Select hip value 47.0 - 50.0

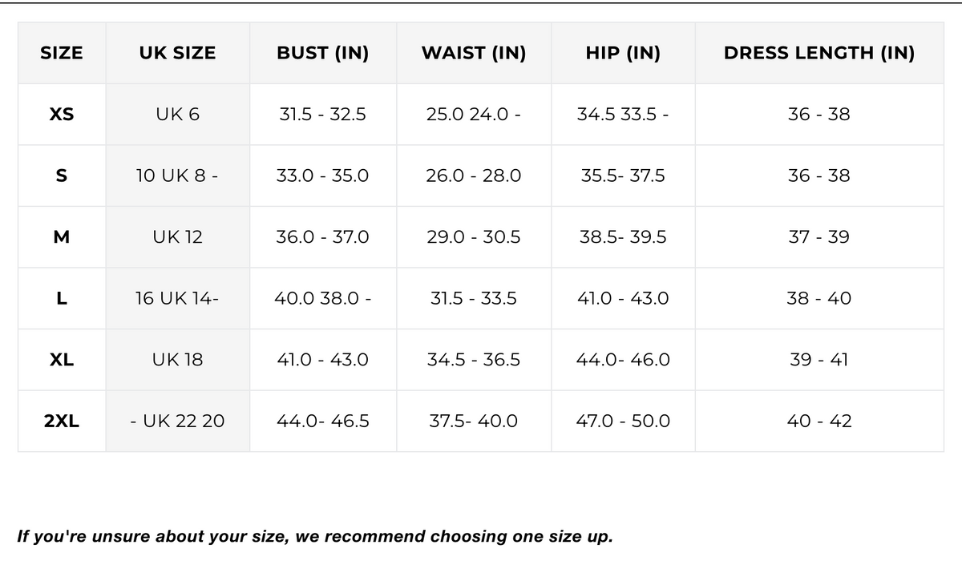click(623, 421)
